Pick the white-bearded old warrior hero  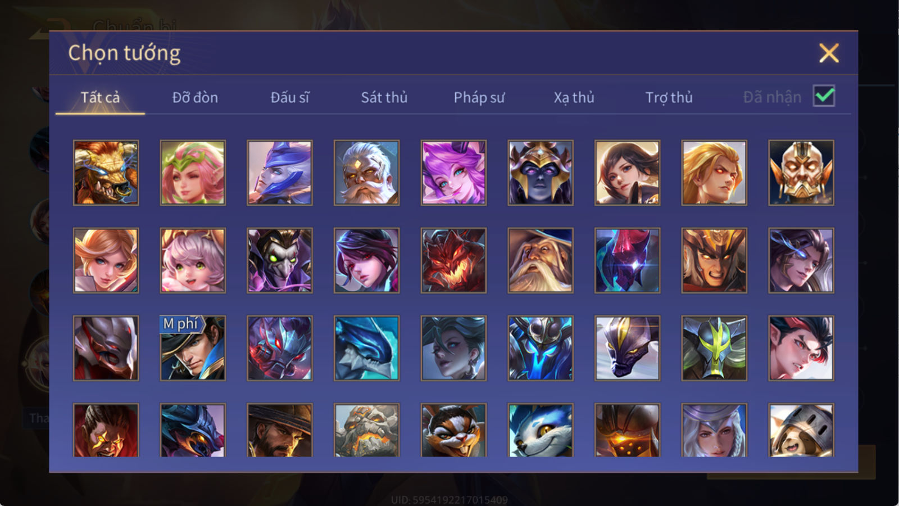point(366,173)
